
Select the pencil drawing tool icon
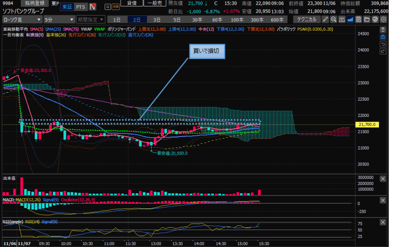pos(325,19)
